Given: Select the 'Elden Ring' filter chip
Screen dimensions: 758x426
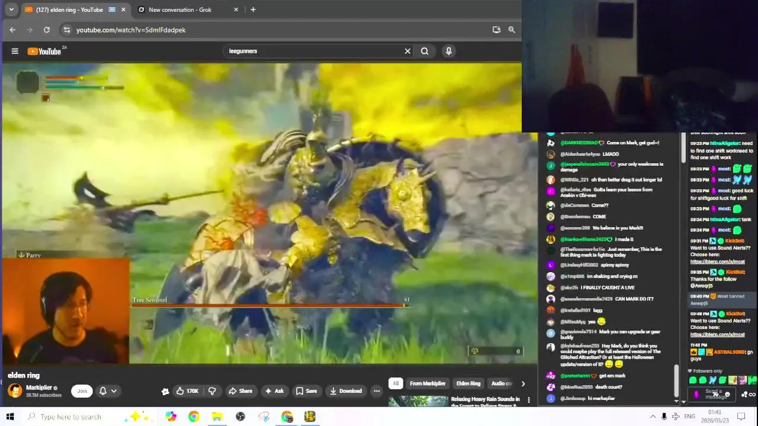Looking at the screenshot, I should (468, 383).
